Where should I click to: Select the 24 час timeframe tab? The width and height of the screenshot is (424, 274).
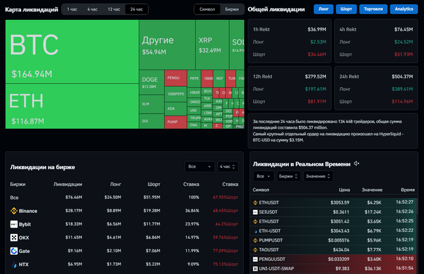pyautogui.click(x=136, y=9)
